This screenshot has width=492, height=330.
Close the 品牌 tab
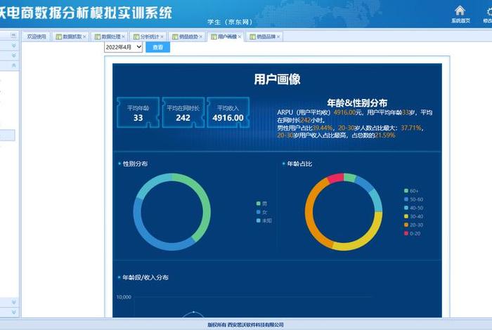coord(278,37)
